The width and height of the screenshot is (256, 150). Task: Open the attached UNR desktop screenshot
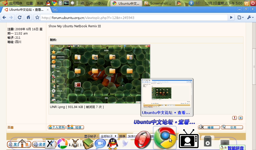tap(100, 74)
